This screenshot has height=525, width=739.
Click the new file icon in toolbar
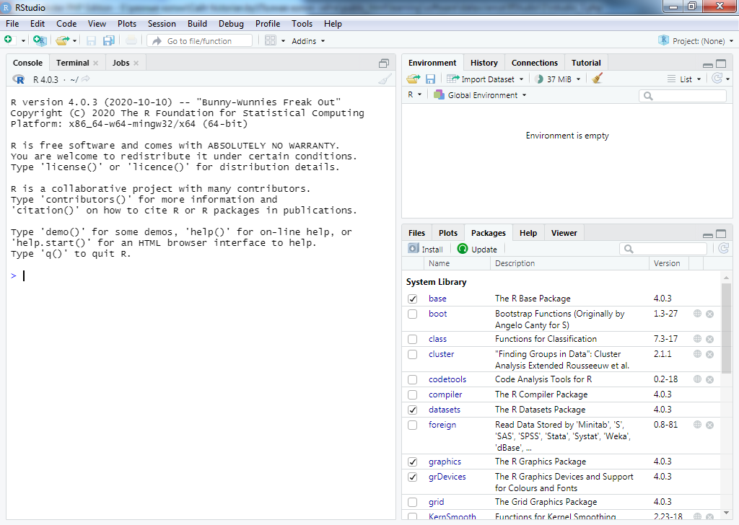9,40
